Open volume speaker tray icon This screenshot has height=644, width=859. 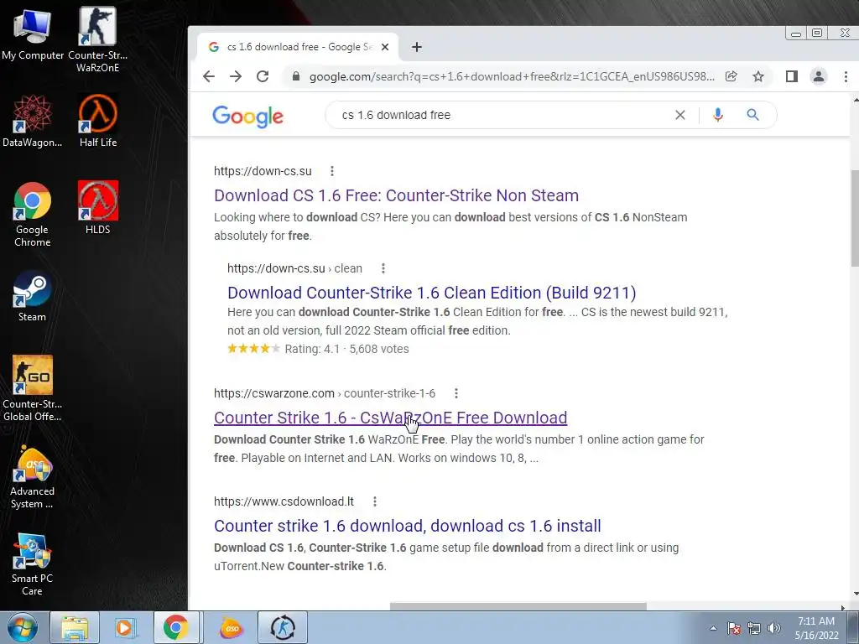774,628
